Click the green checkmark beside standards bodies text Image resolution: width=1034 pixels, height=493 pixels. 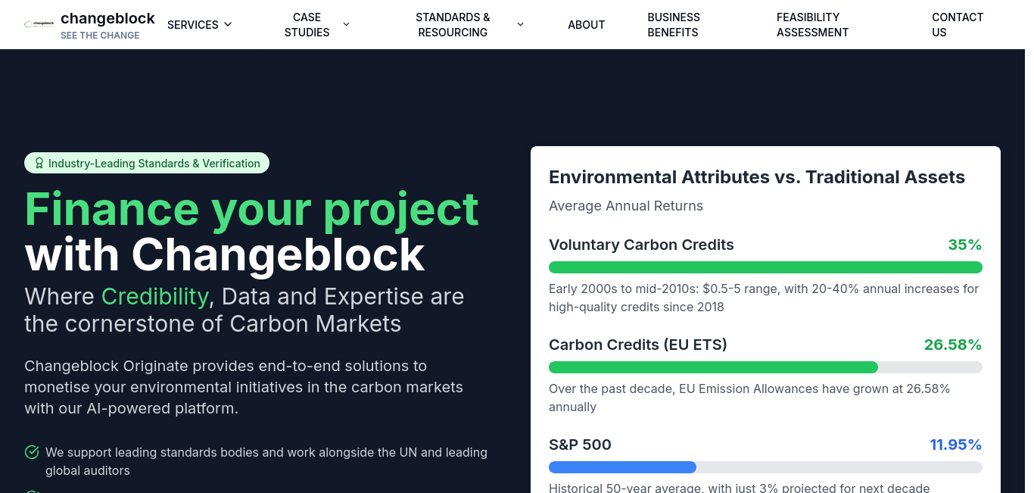(32, 452)
